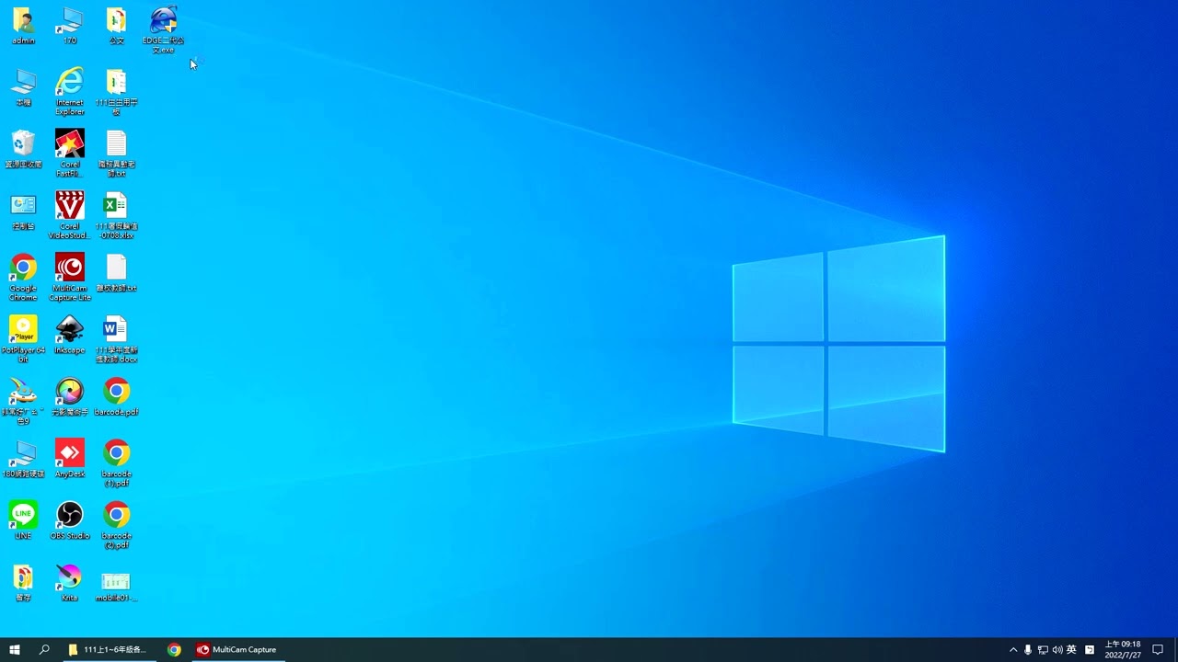Toggle the 英 input language indicator

[x=1071, y=649]
